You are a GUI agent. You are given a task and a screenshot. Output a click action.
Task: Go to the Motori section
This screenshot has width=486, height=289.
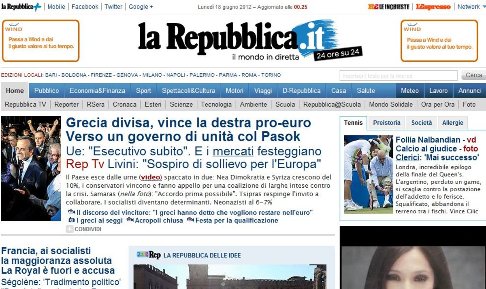click(x=234, y=91)
